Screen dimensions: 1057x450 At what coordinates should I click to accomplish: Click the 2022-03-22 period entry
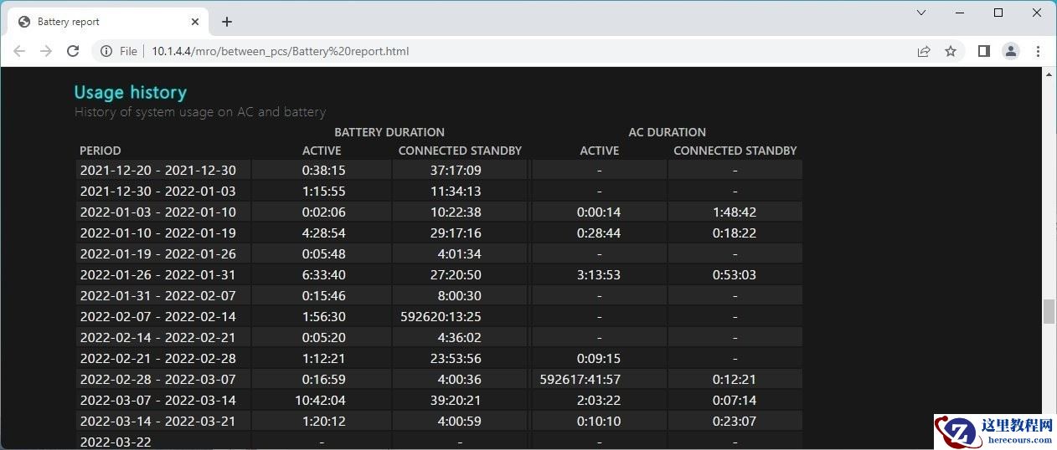pos(116,442)
